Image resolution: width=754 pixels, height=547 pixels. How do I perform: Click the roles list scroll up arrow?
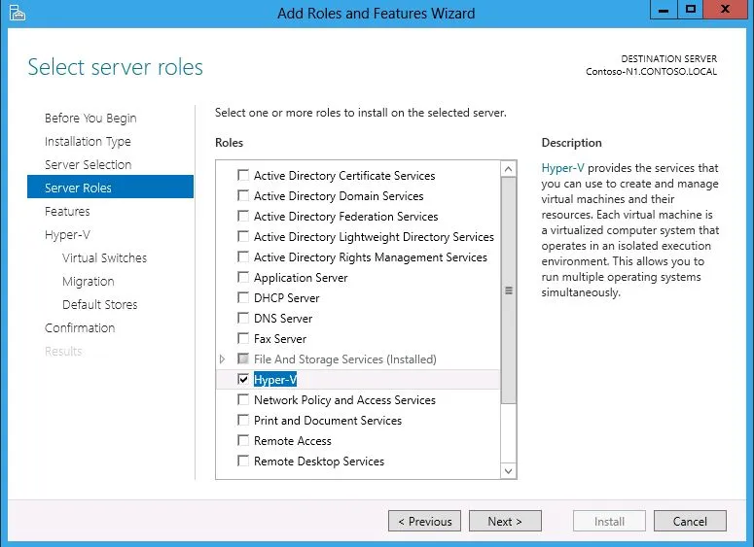click(508, 169)
